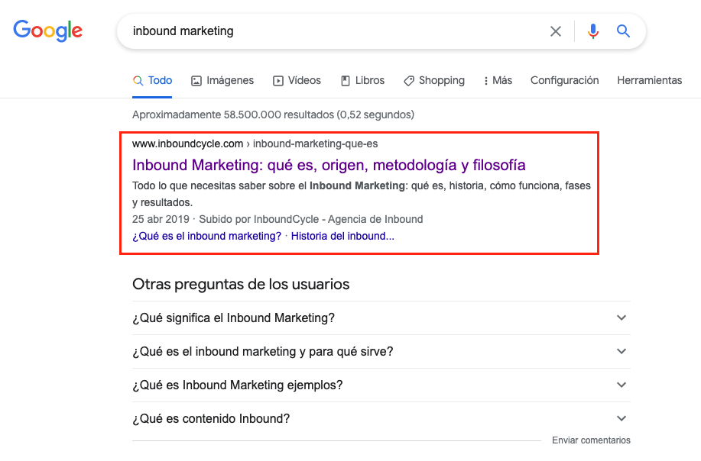Click the Otras preguntas de los usuarios heading
This screenshot has height=461, width=701.
pyautogui.click(x=241, y=284)
